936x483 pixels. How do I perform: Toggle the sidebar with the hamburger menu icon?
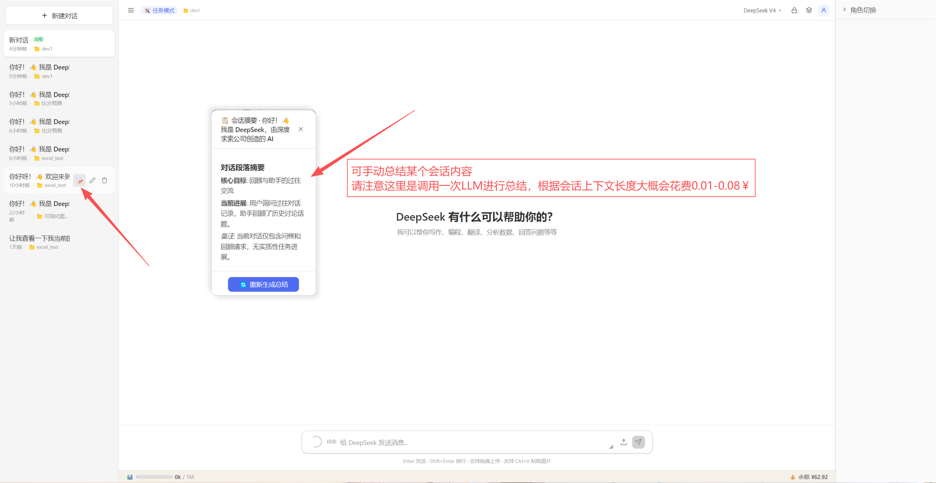[x=131, y=10]
